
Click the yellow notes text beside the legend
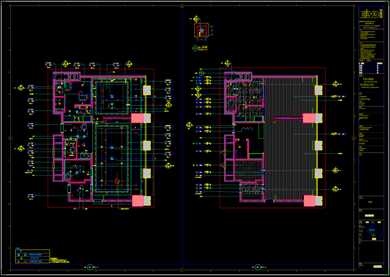60,260
